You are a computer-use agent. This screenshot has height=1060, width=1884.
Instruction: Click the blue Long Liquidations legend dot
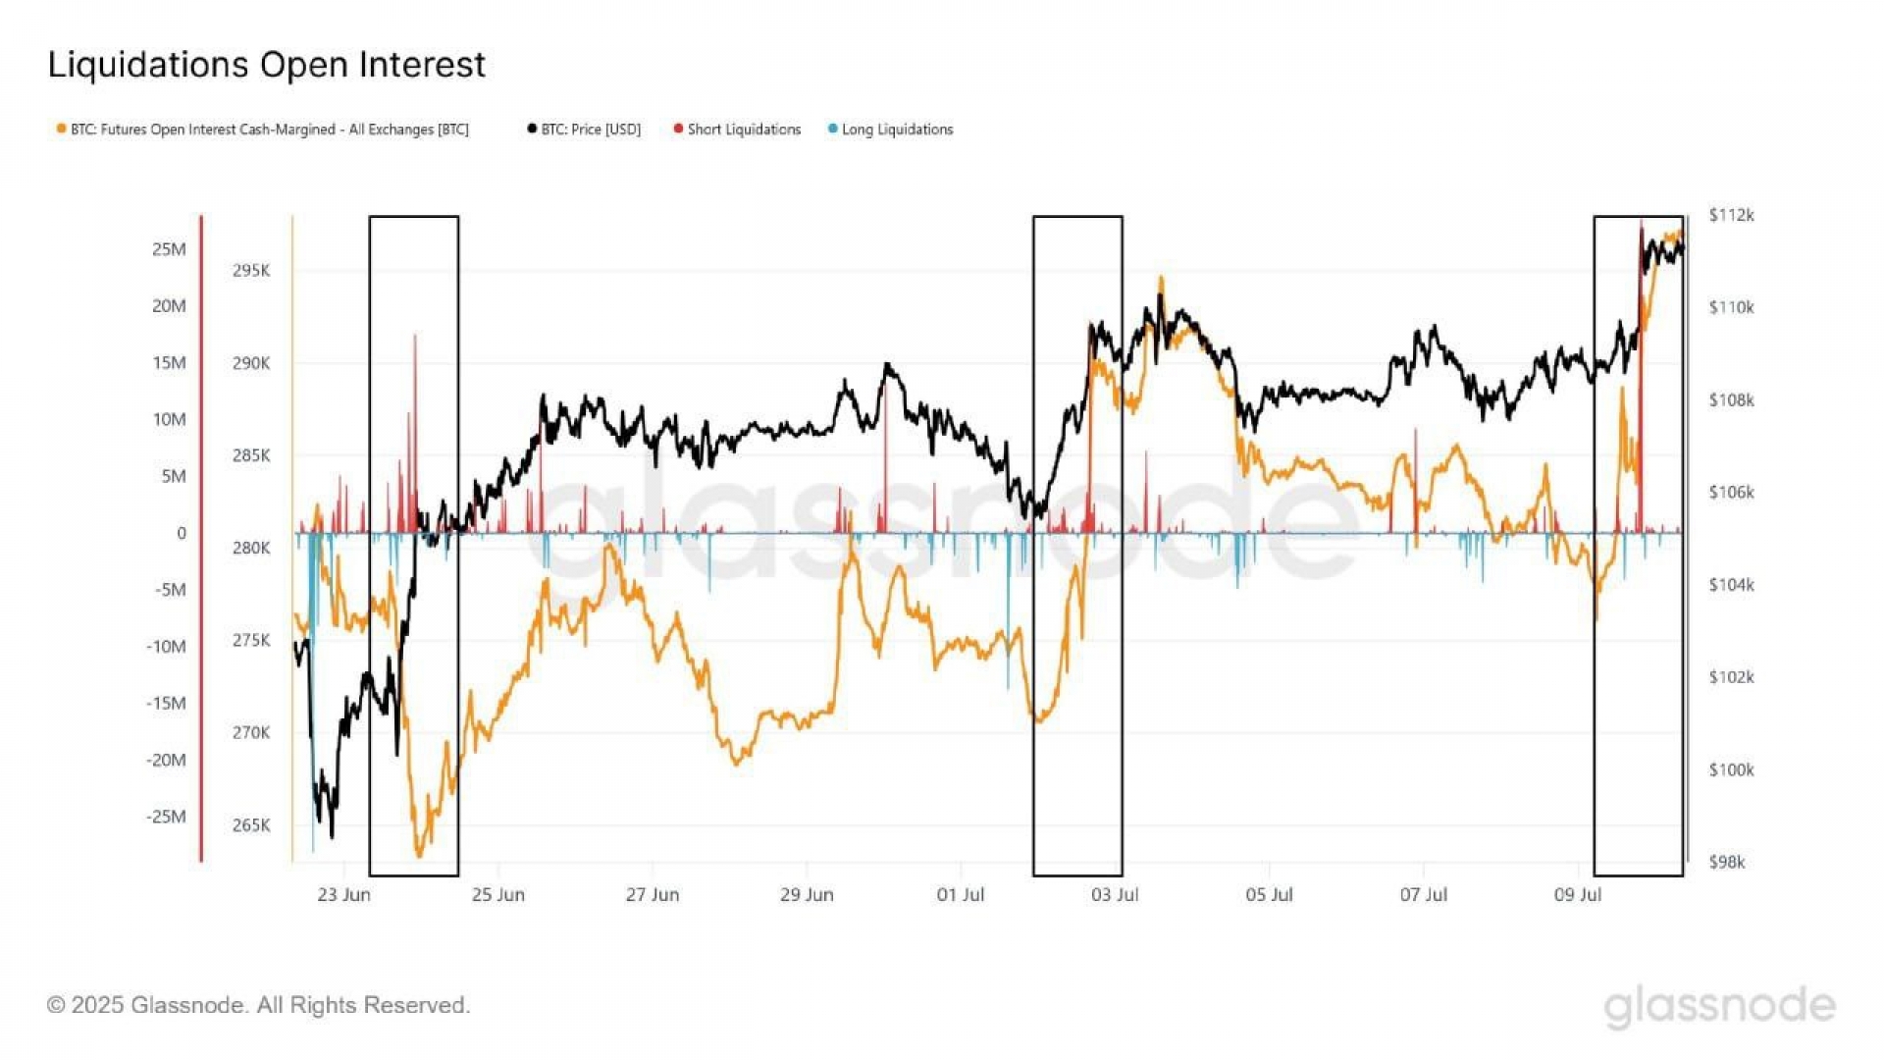pos(833,129)
